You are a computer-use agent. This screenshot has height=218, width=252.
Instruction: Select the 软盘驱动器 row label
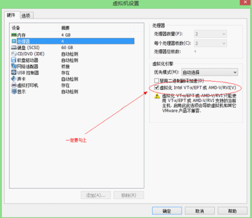click(28, 60)
